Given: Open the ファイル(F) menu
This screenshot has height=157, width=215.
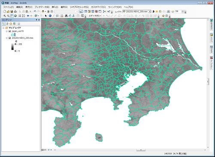Looking at the screenshot, I should (9, 7).
